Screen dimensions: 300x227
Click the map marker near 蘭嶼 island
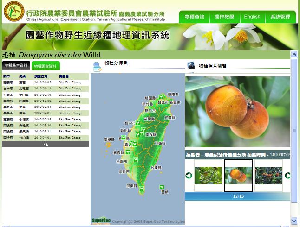tap(162, 188)
